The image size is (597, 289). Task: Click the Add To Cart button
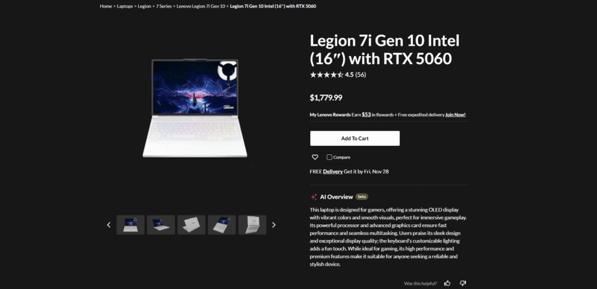coord(355,139)
